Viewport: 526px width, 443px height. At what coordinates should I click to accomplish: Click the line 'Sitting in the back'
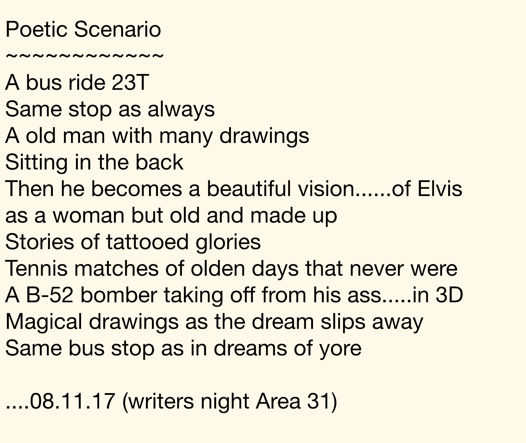pyautogui.click(x=94, y=163)
